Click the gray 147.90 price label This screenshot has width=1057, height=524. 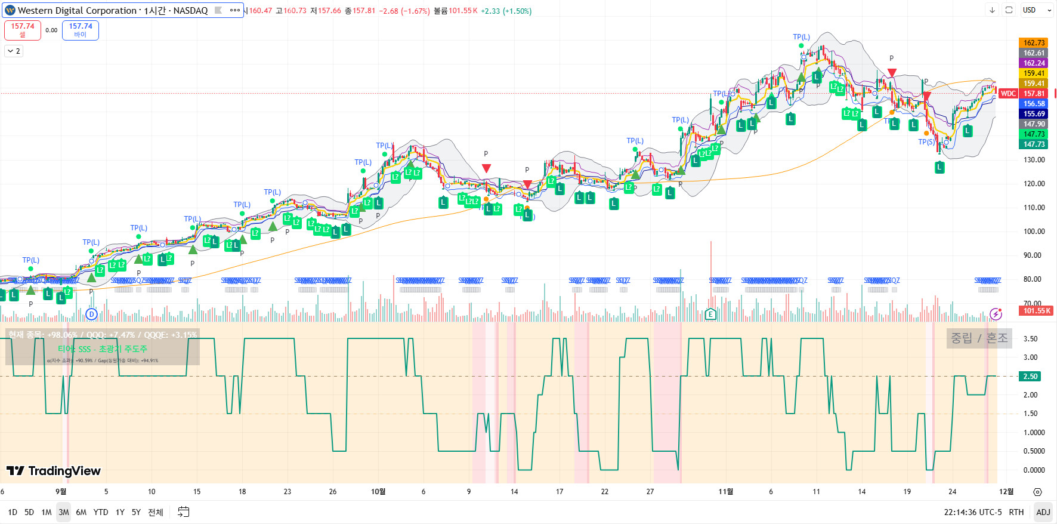[1034, 124]
